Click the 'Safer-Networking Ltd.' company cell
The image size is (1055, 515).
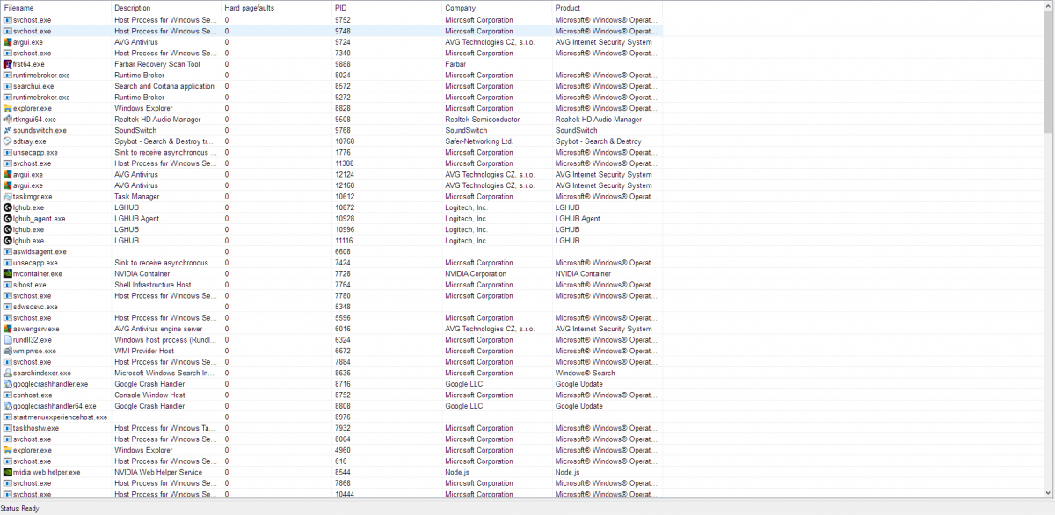pos(479,141)
